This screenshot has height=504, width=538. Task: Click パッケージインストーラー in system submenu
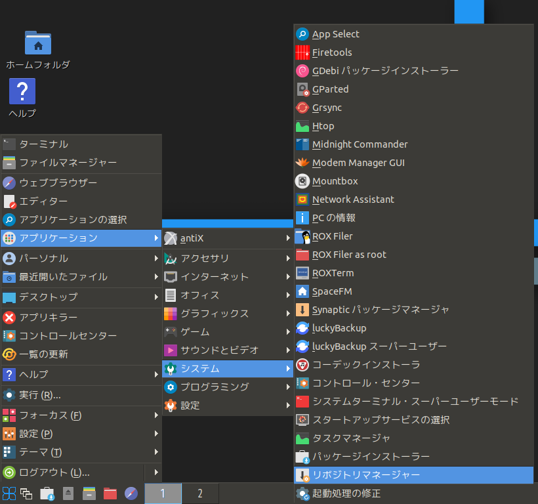414,457
